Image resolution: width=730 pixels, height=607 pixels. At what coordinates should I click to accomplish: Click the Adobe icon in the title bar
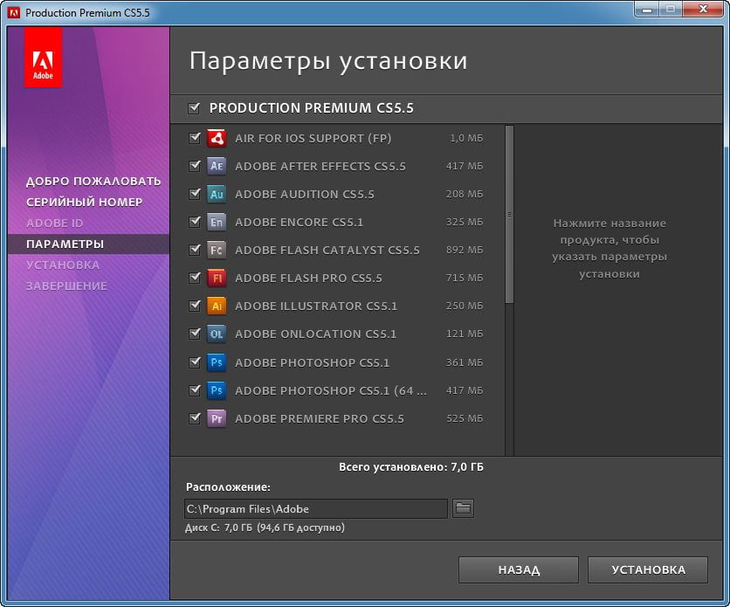coord(14,12)
